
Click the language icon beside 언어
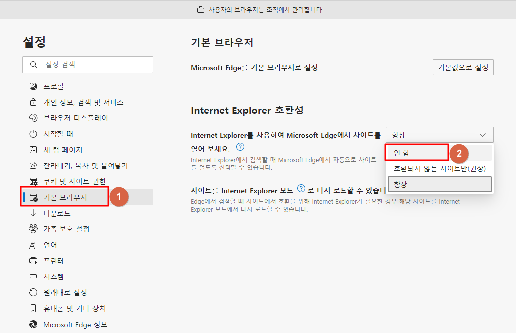33,245
